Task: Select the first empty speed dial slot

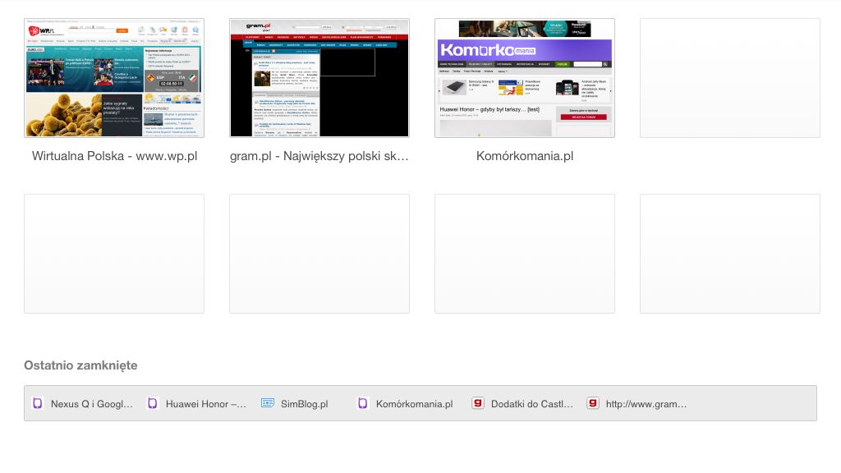Action: tap(729, 77)
